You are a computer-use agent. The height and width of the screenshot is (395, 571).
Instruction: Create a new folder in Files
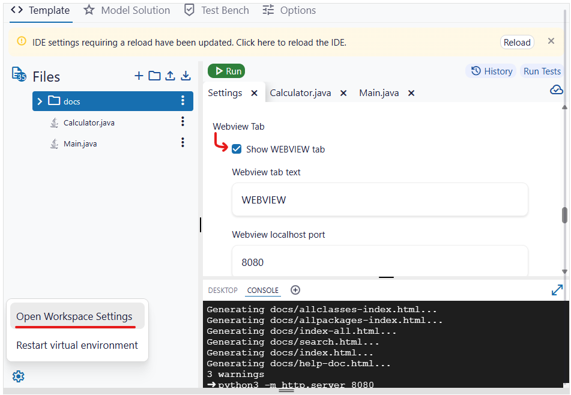tap(154, 76)
